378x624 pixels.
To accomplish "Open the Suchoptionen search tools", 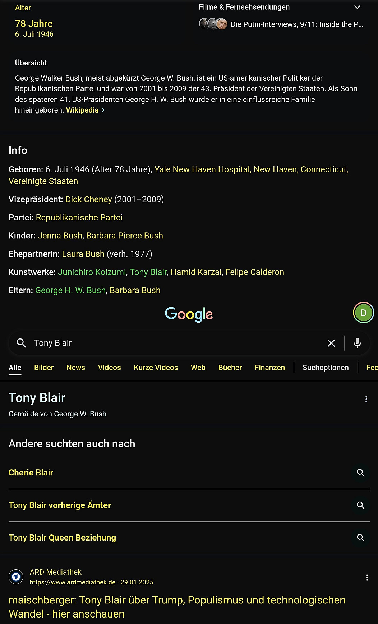I will pyautogui.click(x=326, y=368).
